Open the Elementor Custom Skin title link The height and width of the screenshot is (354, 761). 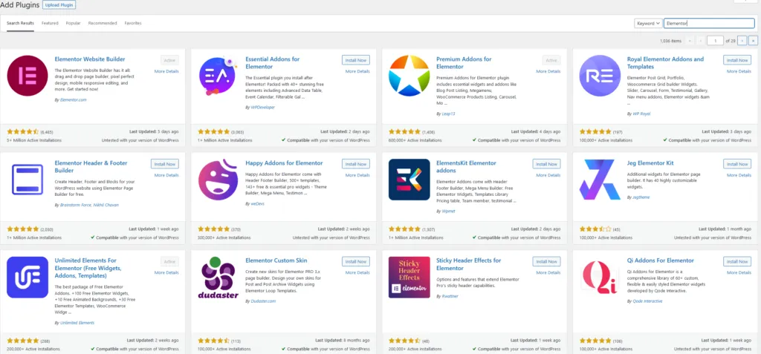[276, 260]
